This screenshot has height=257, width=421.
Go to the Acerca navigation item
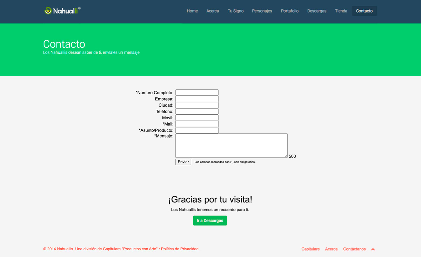click(x=213, y=11)
